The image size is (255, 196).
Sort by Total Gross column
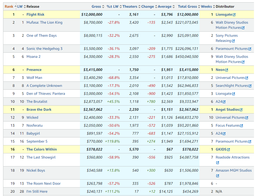187,6
